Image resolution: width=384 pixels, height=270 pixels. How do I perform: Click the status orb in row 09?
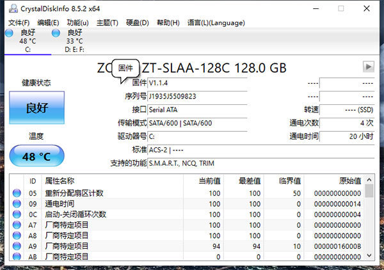[17, 203]
